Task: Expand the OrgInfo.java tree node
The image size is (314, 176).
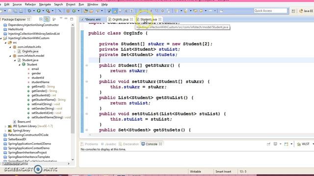Action: [15, 51]
